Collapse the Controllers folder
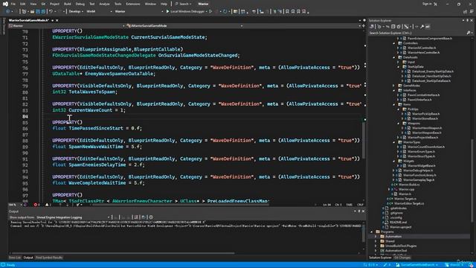Image resolution: width=476 pixels, height=268 pixels. pos(394,43)
